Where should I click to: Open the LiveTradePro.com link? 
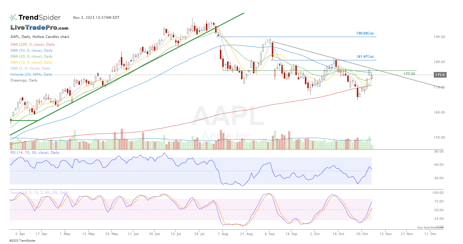[x=39, y=27]
